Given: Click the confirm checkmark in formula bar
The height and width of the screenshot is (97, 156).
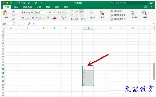Looking at the screenshot, I should 24,24.
